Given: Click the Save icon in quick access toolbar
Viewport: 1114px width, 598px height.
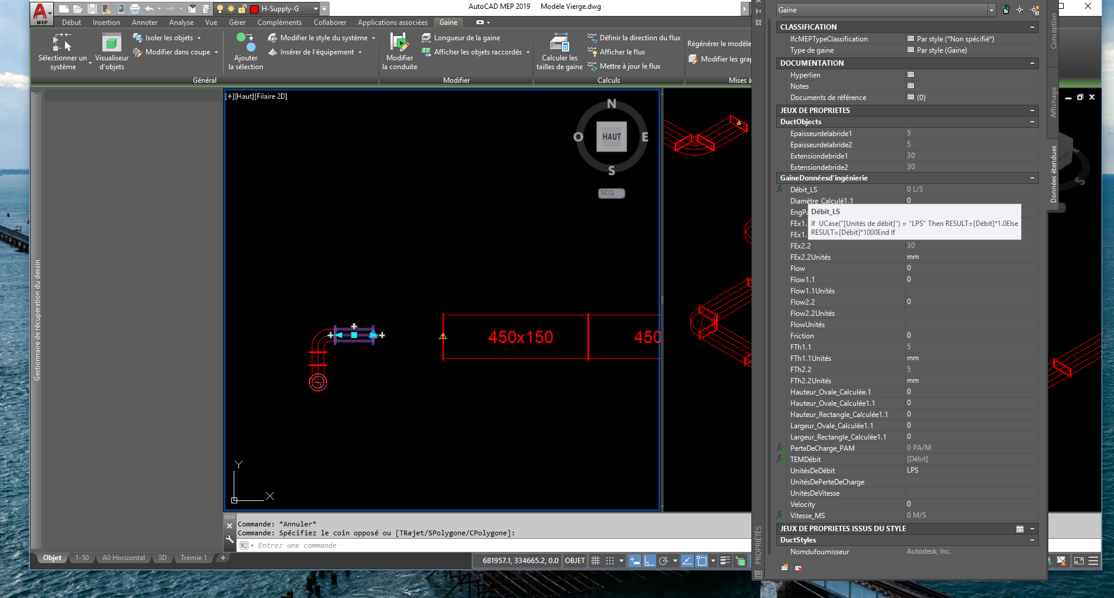Looking at the screenshot, I should pyautogui.click(x=92, y=9).
